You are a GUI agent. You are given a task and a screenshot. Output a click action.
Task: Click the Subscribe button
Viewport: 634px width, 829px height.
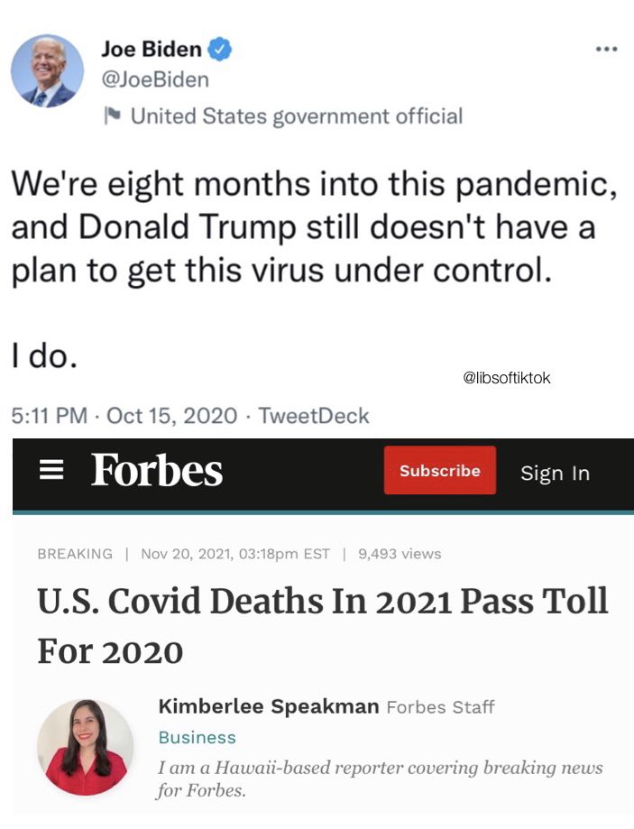point(440,470)
